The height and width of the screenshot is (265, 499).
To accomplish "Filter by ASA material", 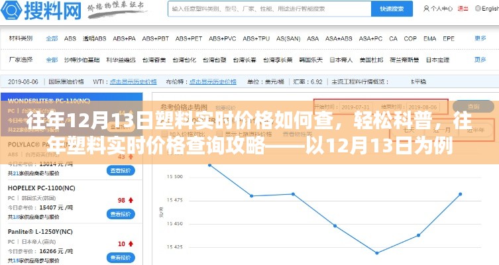I will (x=313, y=38).
